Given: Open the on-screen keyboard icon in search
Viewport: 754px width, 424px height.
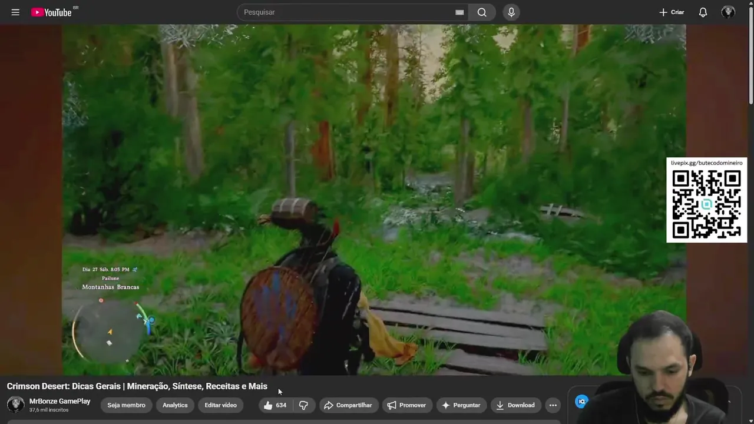Looking at the screenshot, I should (459, 12).
